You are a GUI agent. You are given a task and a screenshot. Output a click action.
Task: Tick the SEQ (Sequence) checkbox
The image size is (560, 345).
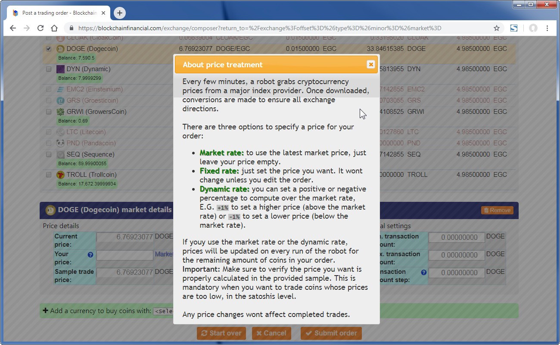(49, 154)
